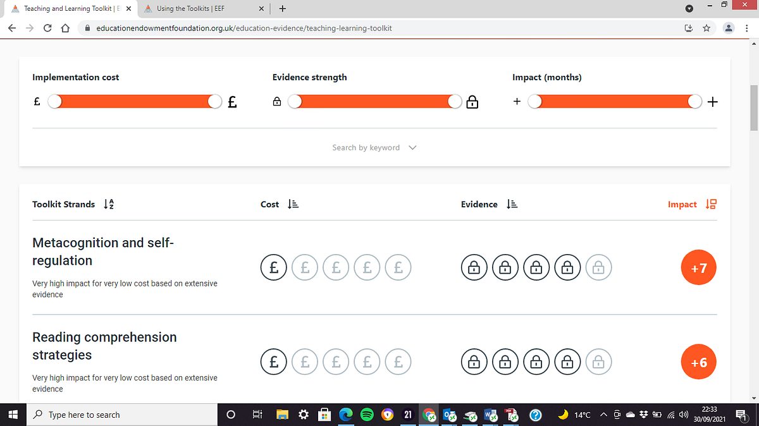759x426 pixels.
Task: Open File Explorer from the taskbar
Action: 283,415
